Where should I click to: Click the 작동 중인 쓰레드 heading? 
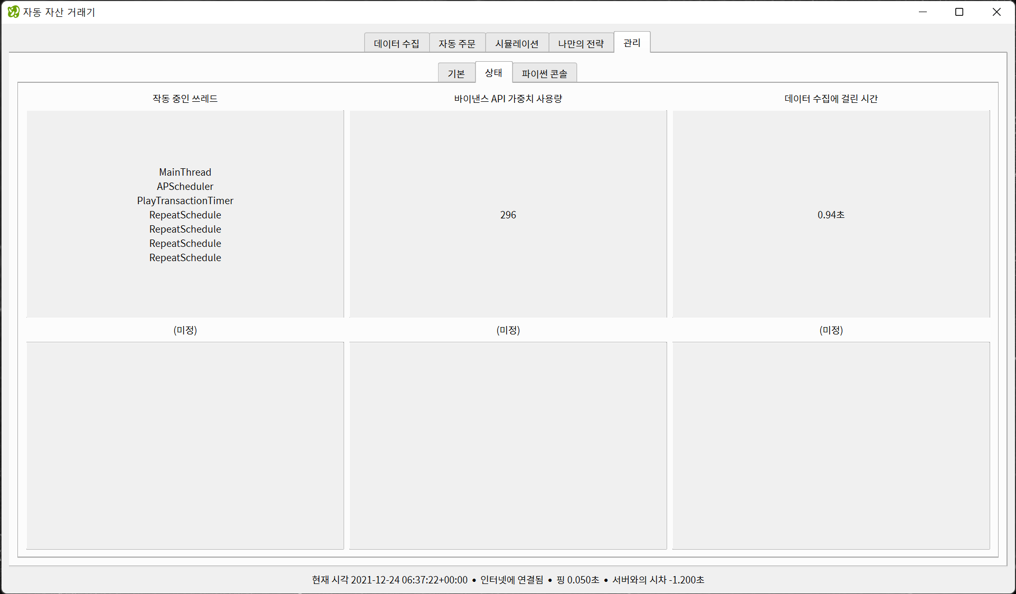tap(185, 99)
